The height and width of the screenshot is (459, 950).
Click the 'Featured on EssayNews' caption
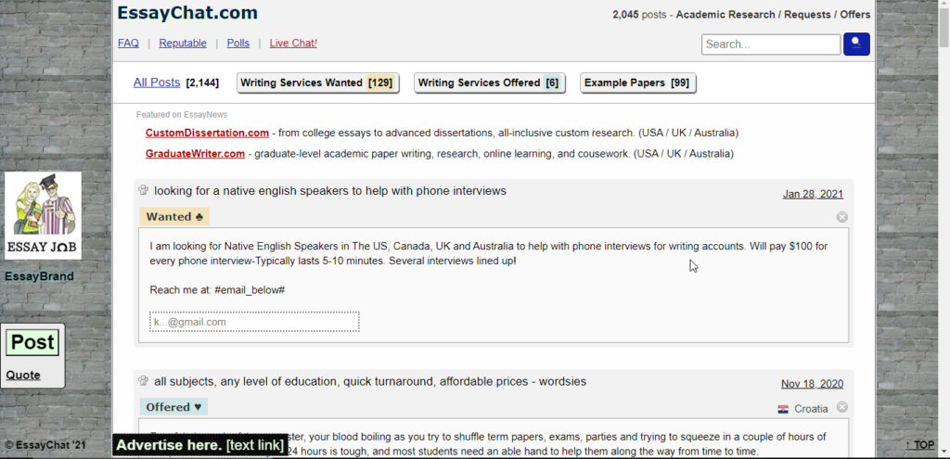coord(182,114)
